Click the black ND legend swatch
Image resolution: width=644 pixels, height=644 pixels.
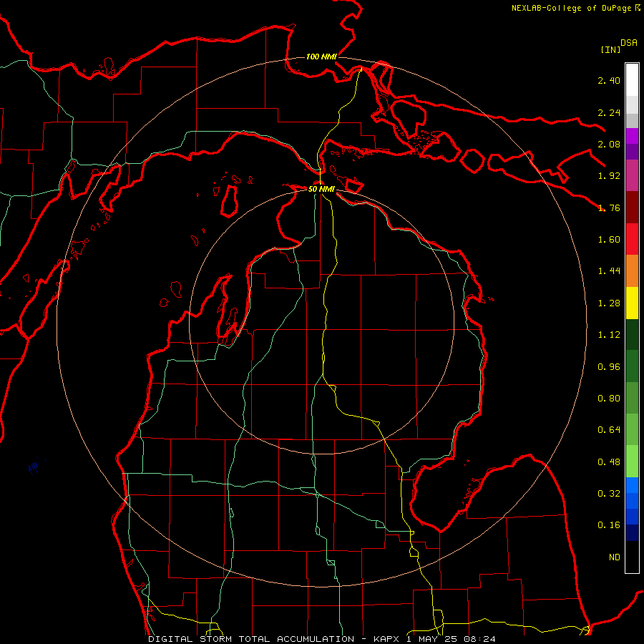click(632, 557)
